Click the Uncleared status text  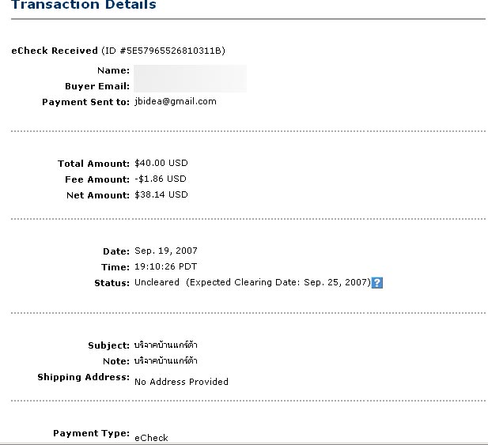(x=157, y=282)
